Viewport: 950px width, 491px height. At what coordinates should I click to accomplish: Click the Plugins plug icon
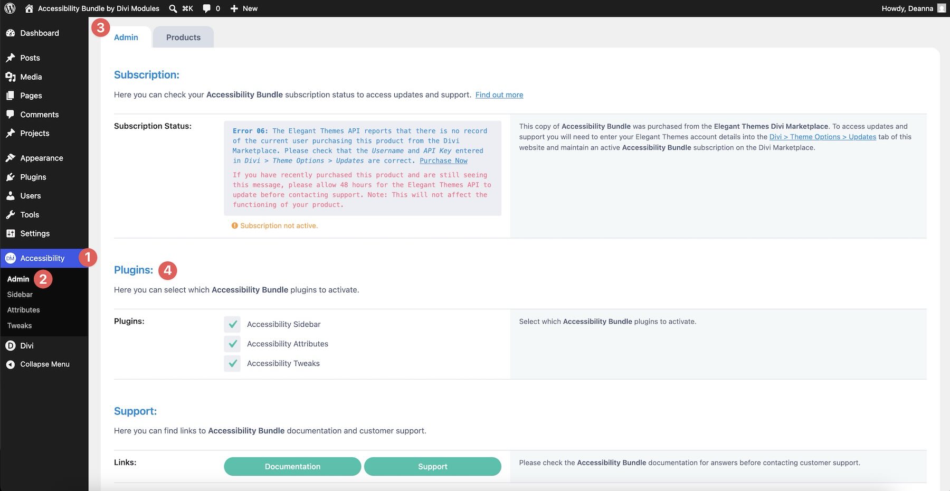pyautogui.click(x=11, y=177)
